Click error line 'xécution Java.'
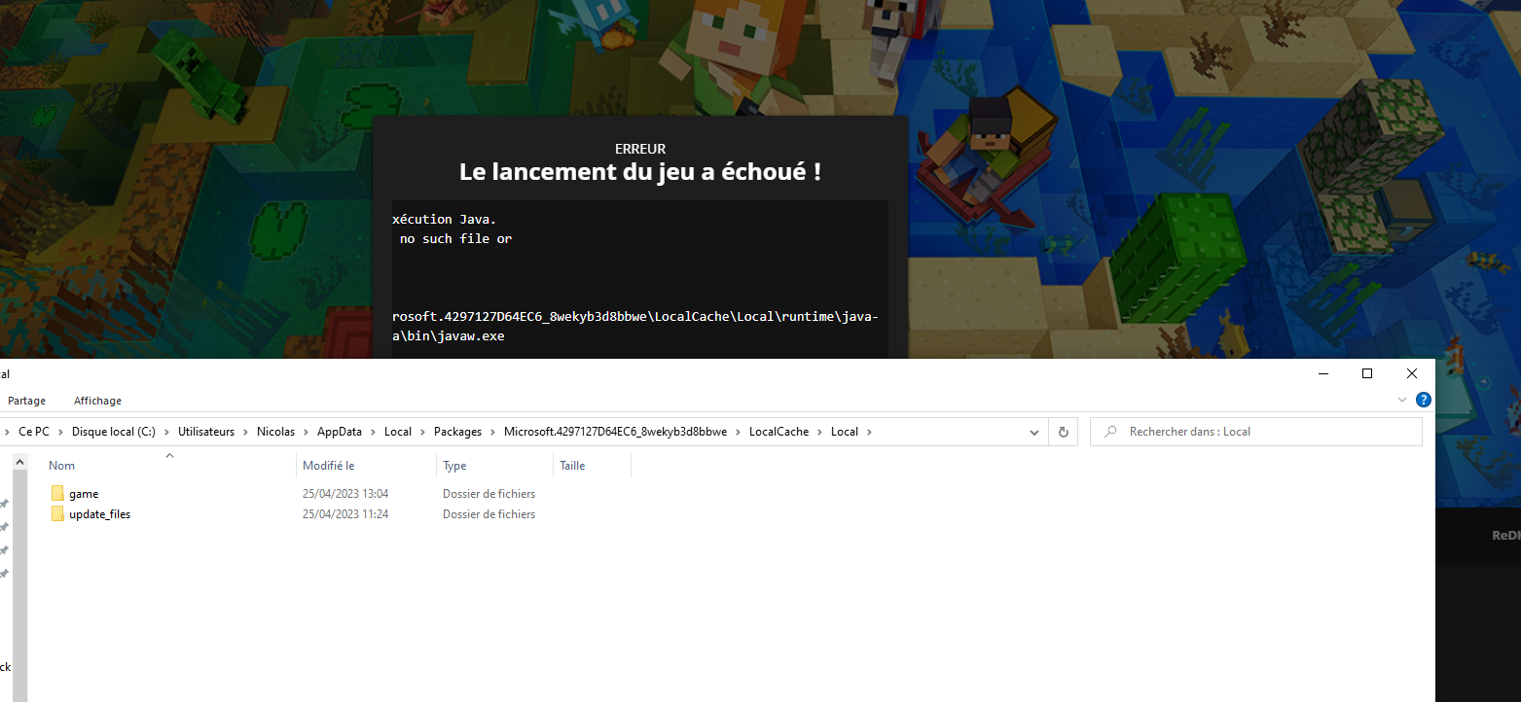The image size is (1521, 702). pos(445,219)
